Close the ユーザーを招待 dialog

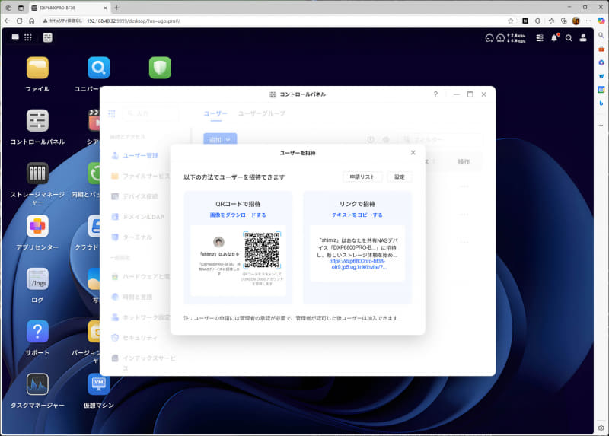pyautogui.click(x=413, y=153)
